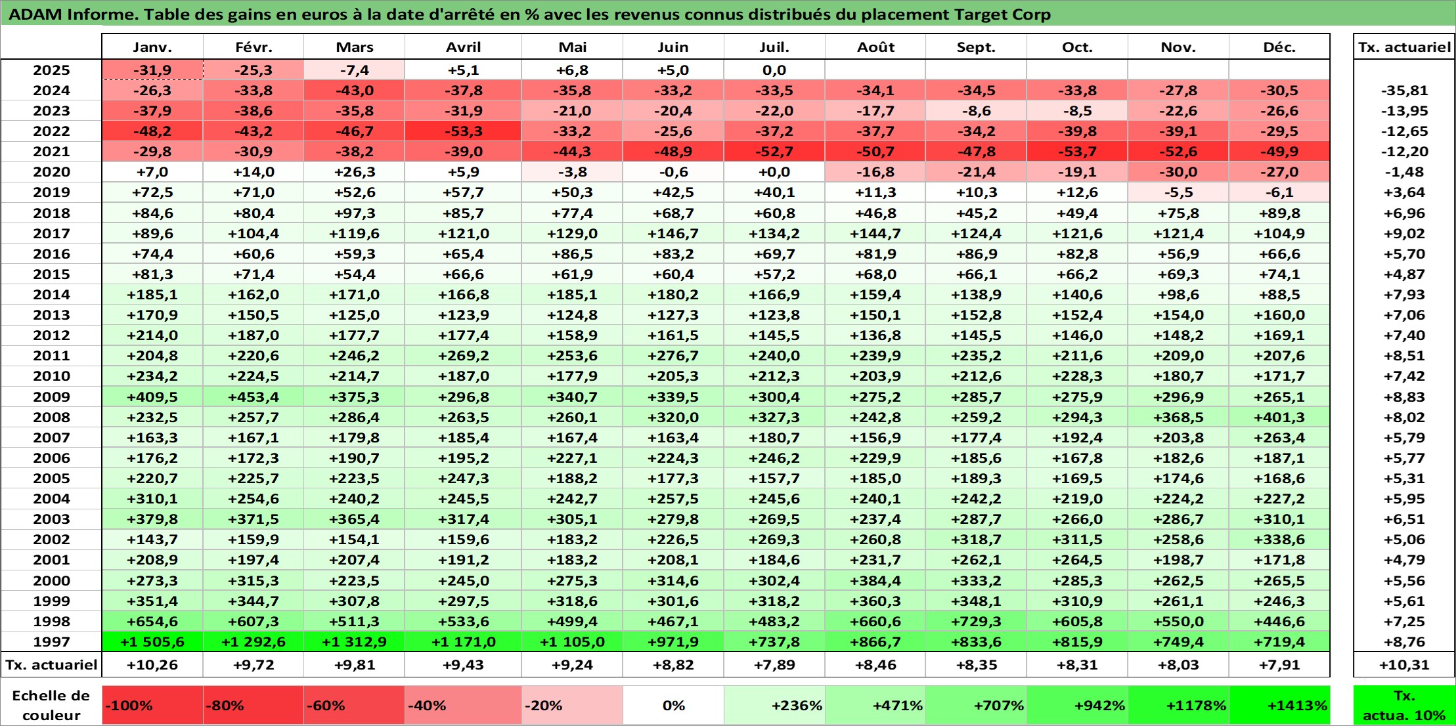
Task: Click the -20% light pink scale swatch
Action: (x=572, y=705)
